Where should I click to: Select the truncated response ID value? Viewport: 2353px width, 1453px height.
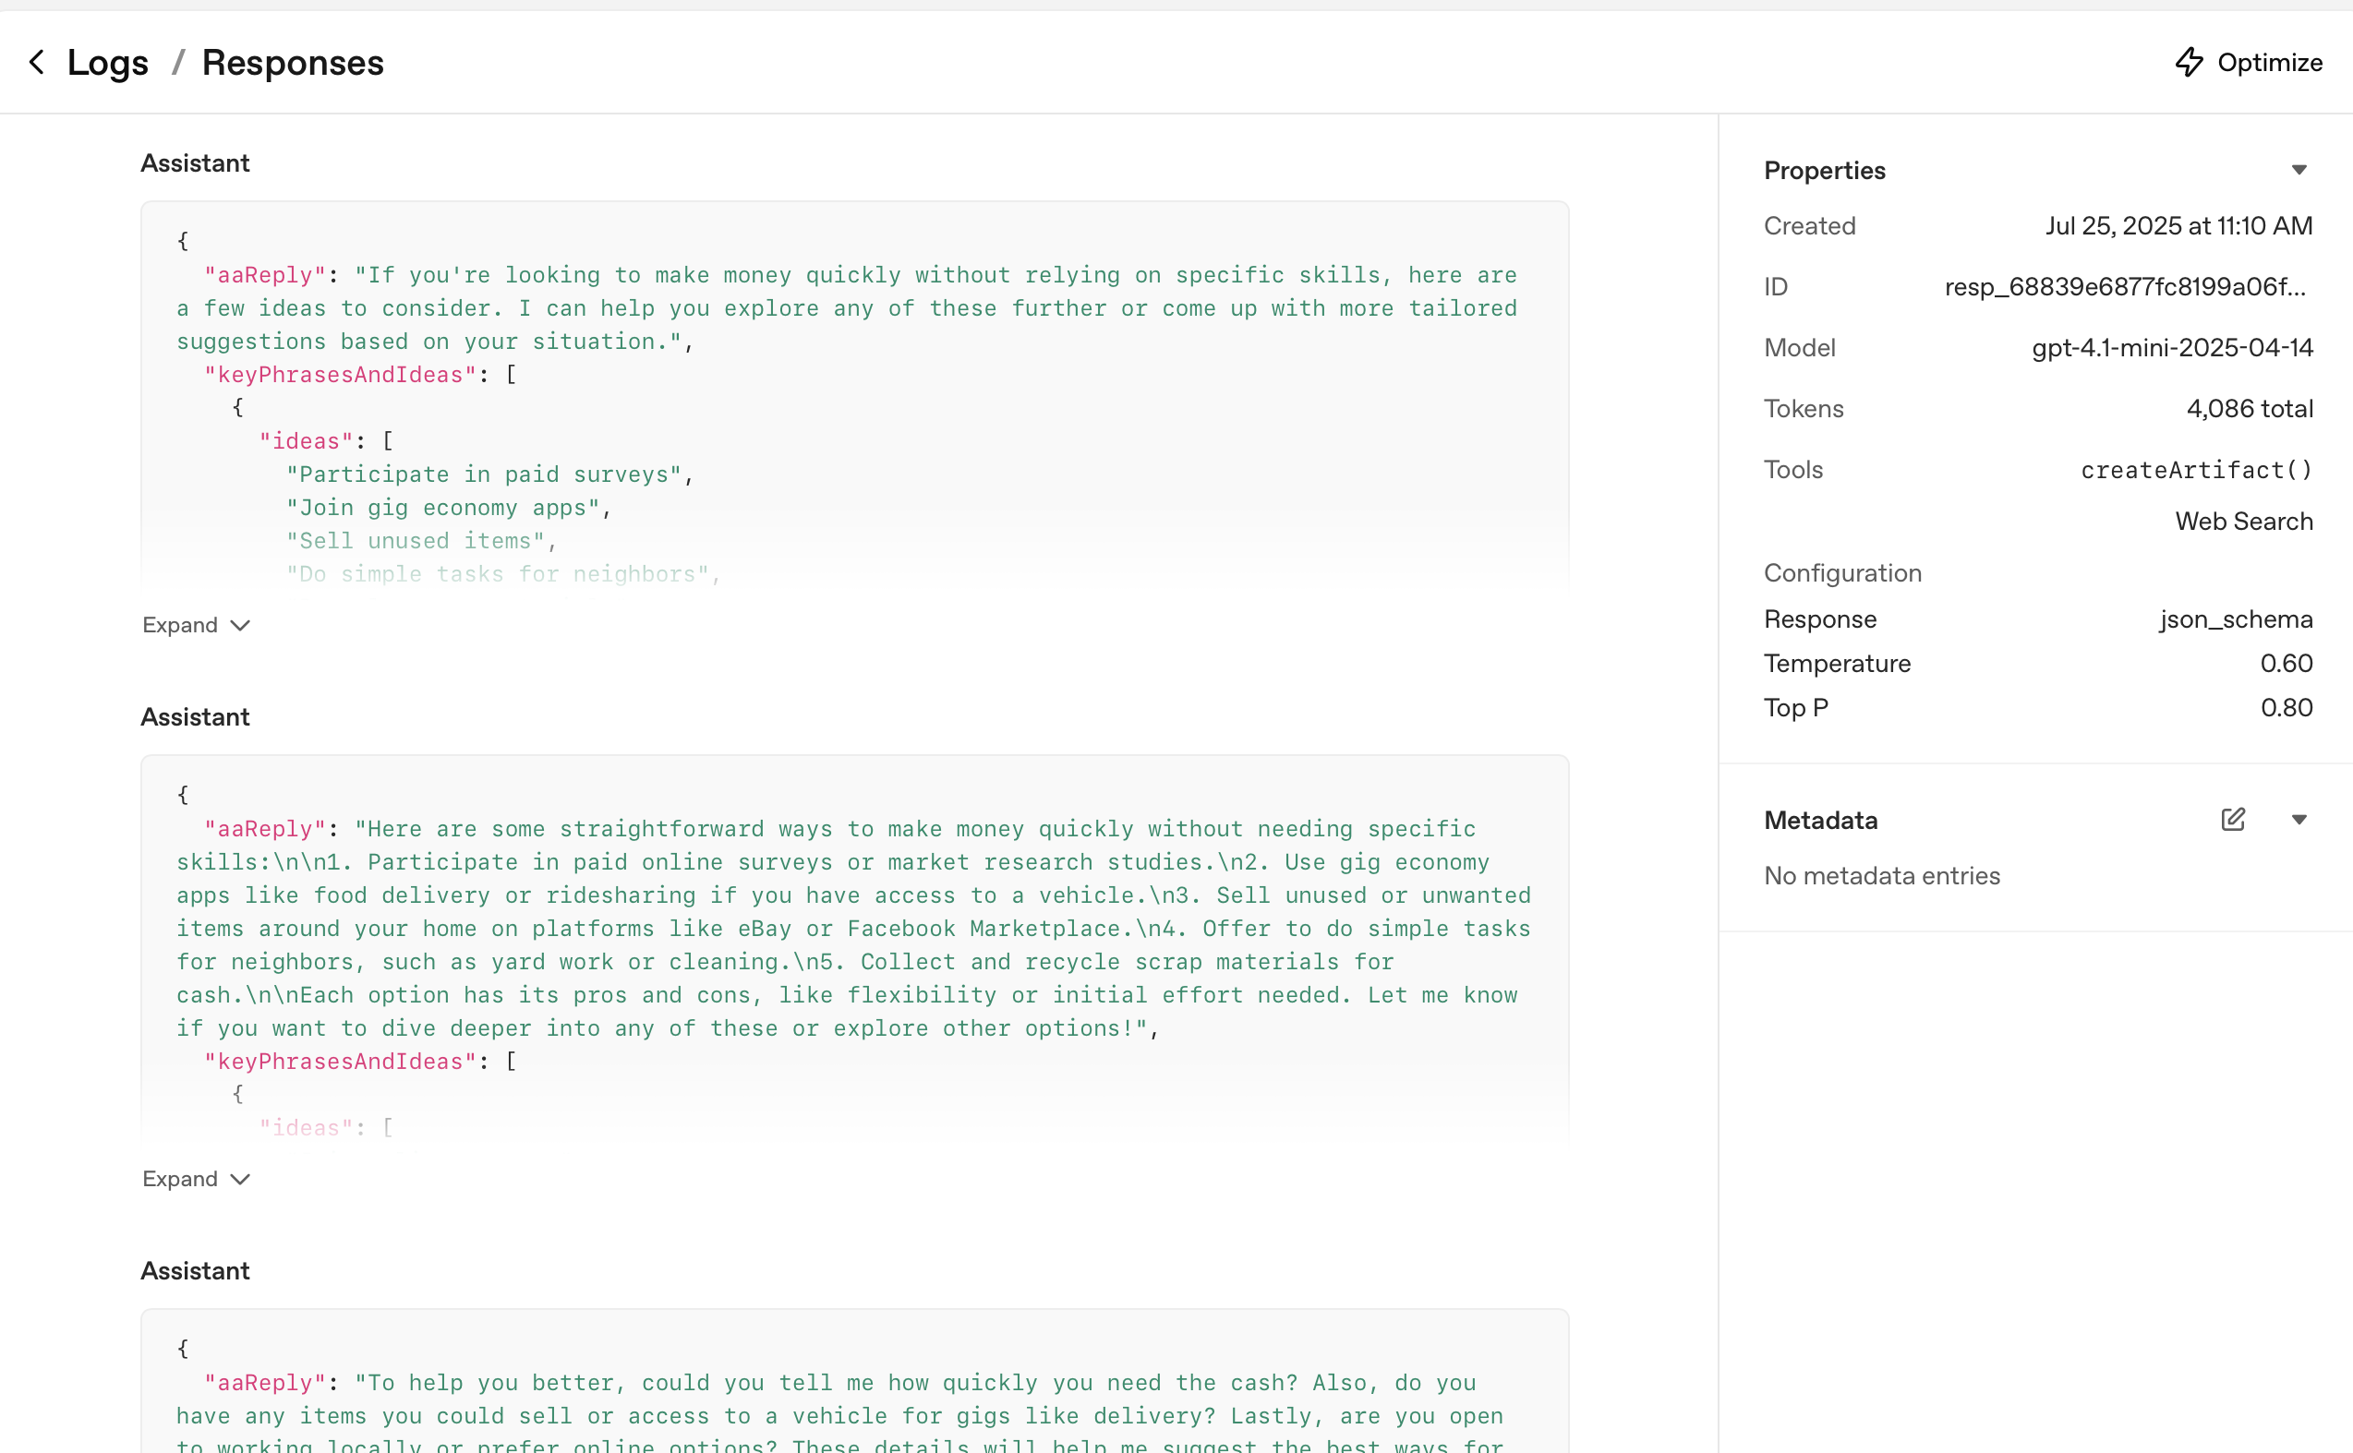coord(2124,287)
